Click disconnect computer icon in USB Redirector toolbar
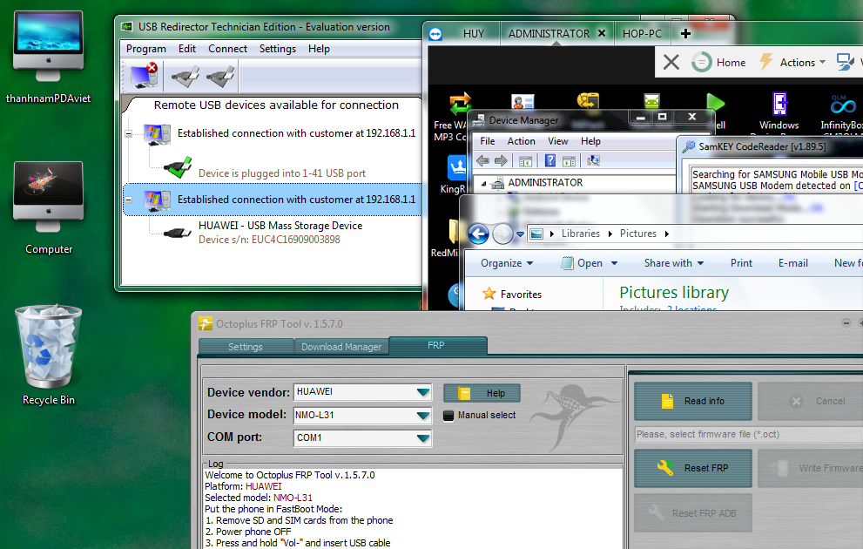This screenshot has width=863, height=549. tap(144, 76)
